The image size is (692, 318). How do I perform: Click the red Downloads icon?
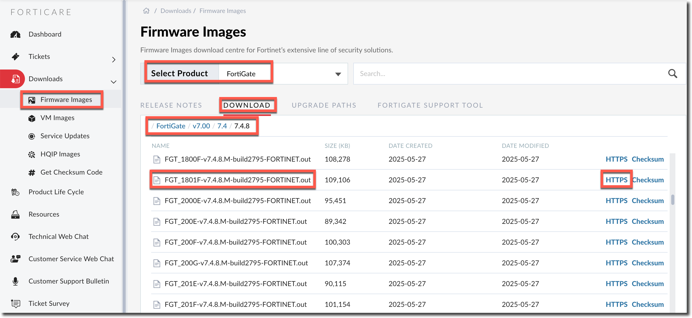pyautogui.click(x=15, y=79)
